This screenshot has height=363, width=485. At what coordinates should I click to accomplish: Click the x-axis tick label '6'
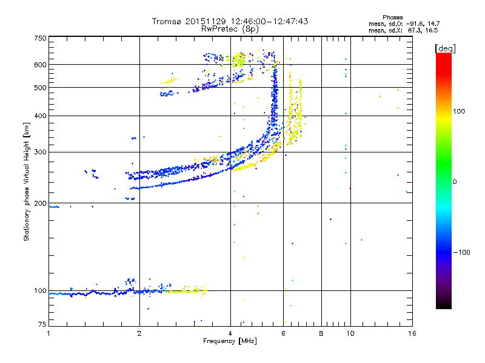coord(283,333)
